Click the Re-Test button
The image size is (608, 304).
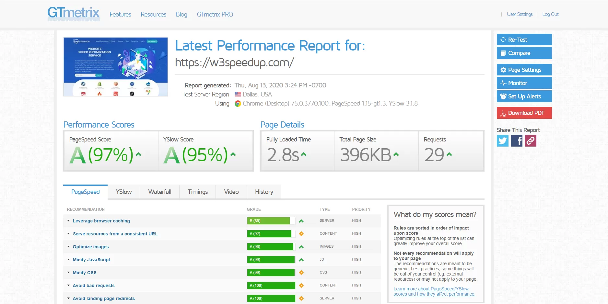tap(524, 39)
